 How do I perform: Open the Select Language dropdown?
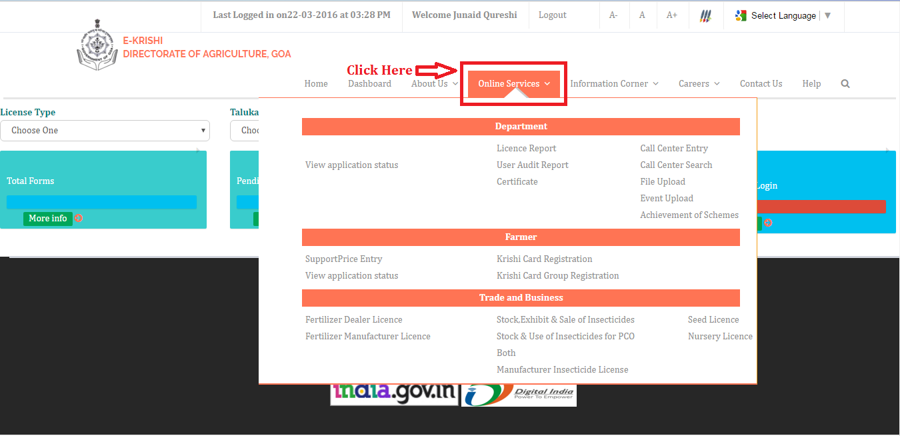[x=791, y=15]
